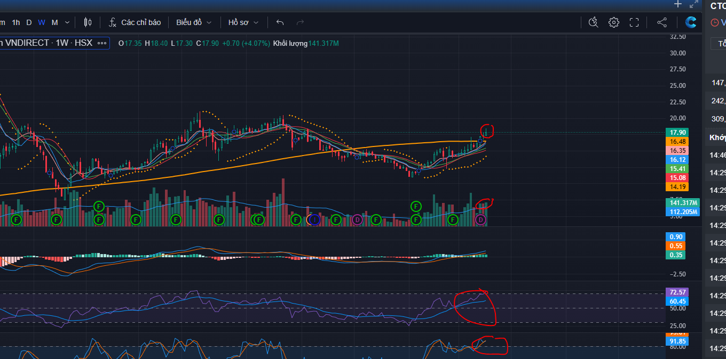This screenshot has width=726, height=359.
Task: Click the orange 14.19 axis label
Action: coord(677,187)
